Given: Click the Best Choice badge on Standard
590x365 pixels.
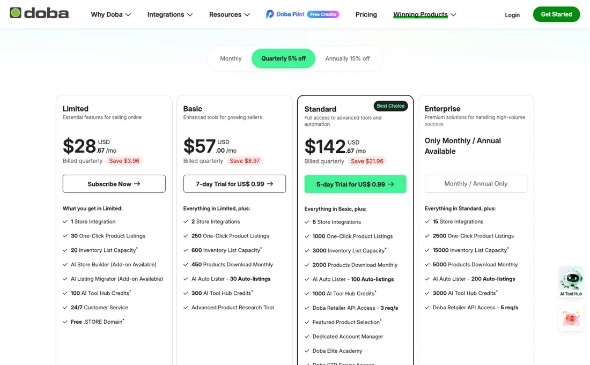Looking at the screenshot, I should (390, 106).
